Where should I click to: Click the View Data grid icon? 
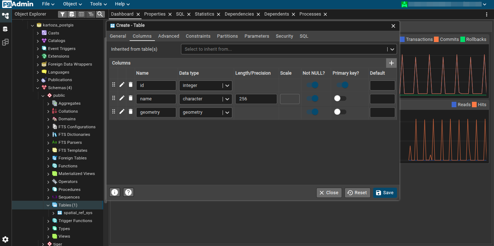click(81, 14)
